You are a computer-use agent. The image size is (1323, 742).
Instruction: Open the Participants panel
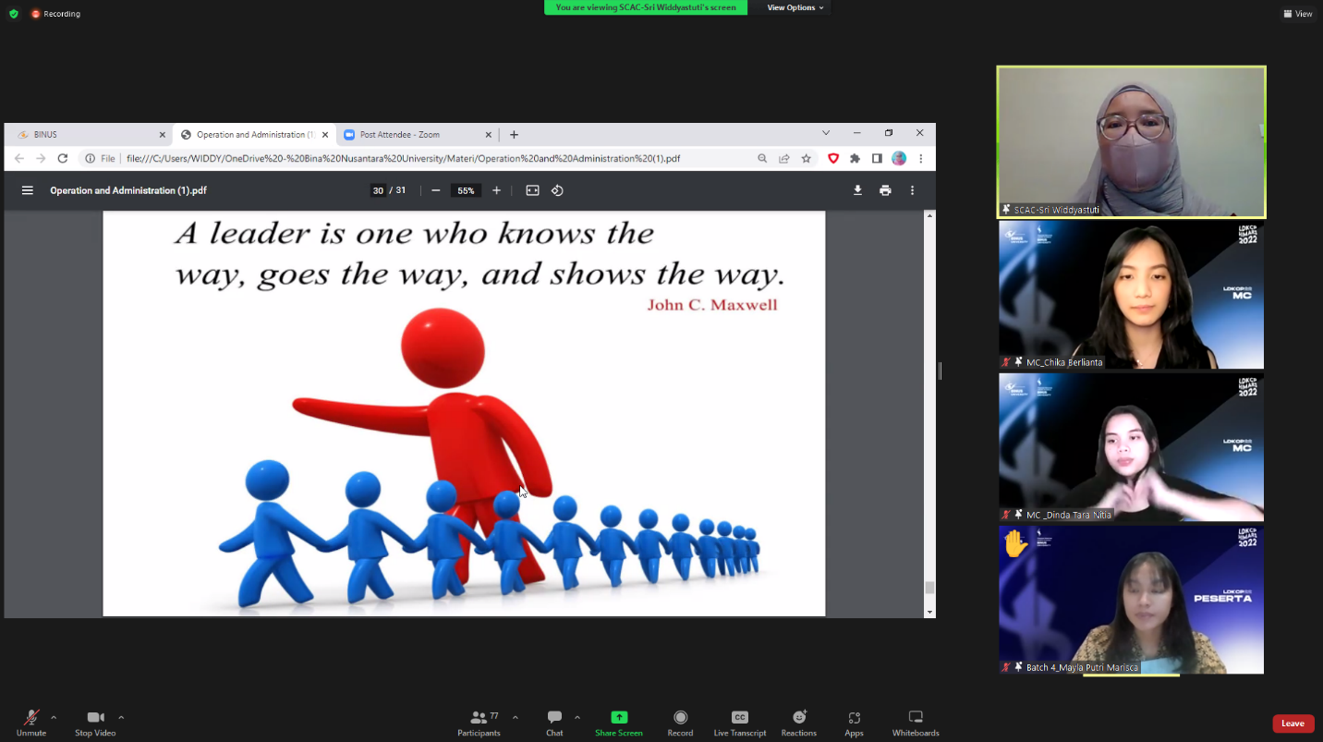pyautogui.click(x=479, y=723)
